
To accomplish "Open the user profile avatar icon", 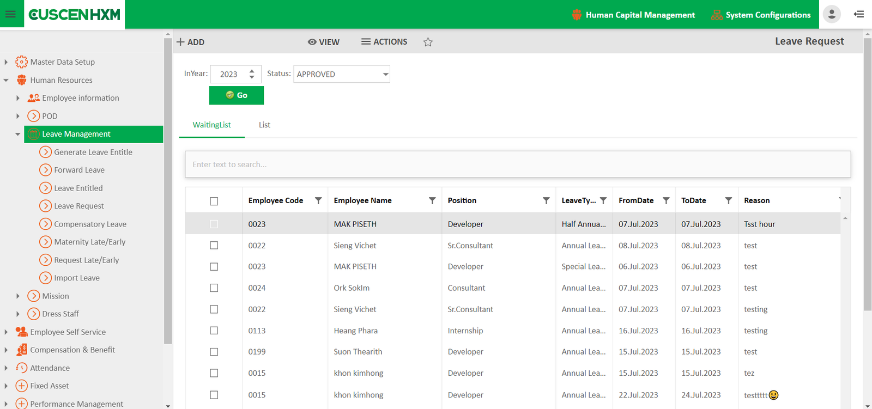I will (831, 14).
